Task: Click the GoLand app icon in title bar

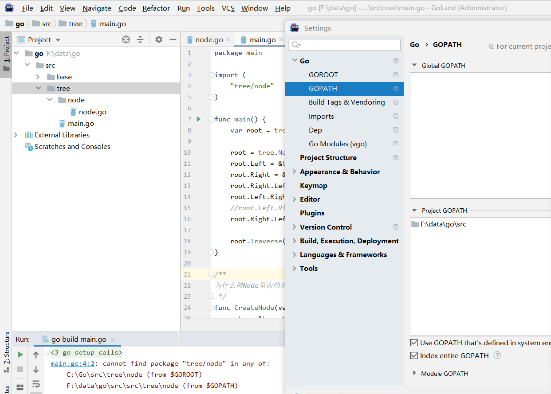Action: coord(9,8)
